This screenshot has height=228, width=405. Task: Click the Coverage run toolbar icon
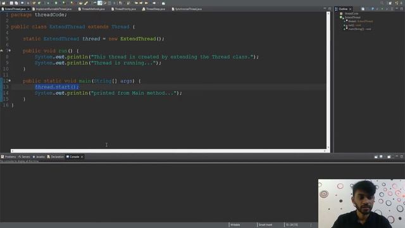(x=63, y=3)
